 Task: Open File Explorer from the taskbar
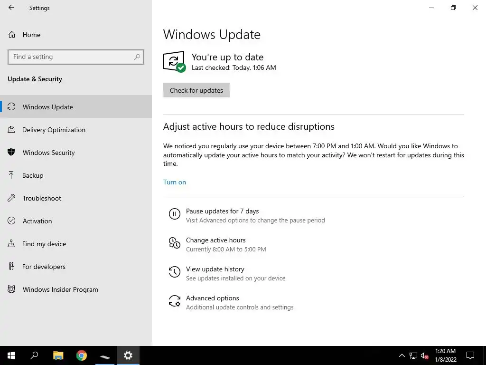[58, 355]
